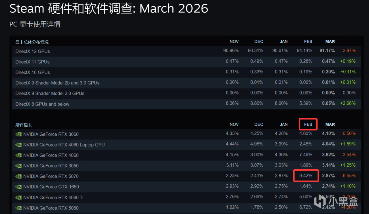Open the DirectX 12 GPUs row
Image resolution: width=369 pixels, height=214 pixels.
(x=33, y=51)
